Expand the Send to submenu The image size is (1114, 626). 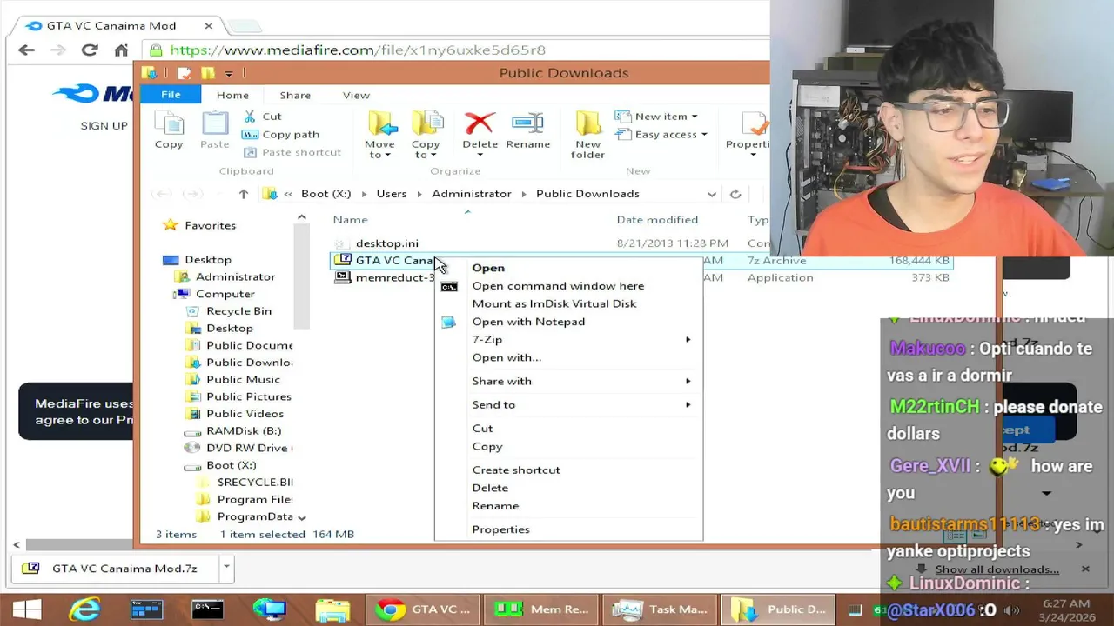tap(688, 404)
